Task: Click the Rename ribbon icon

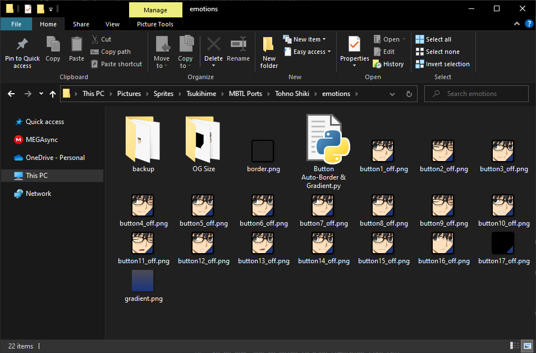Action: click(x=239, y=44)
